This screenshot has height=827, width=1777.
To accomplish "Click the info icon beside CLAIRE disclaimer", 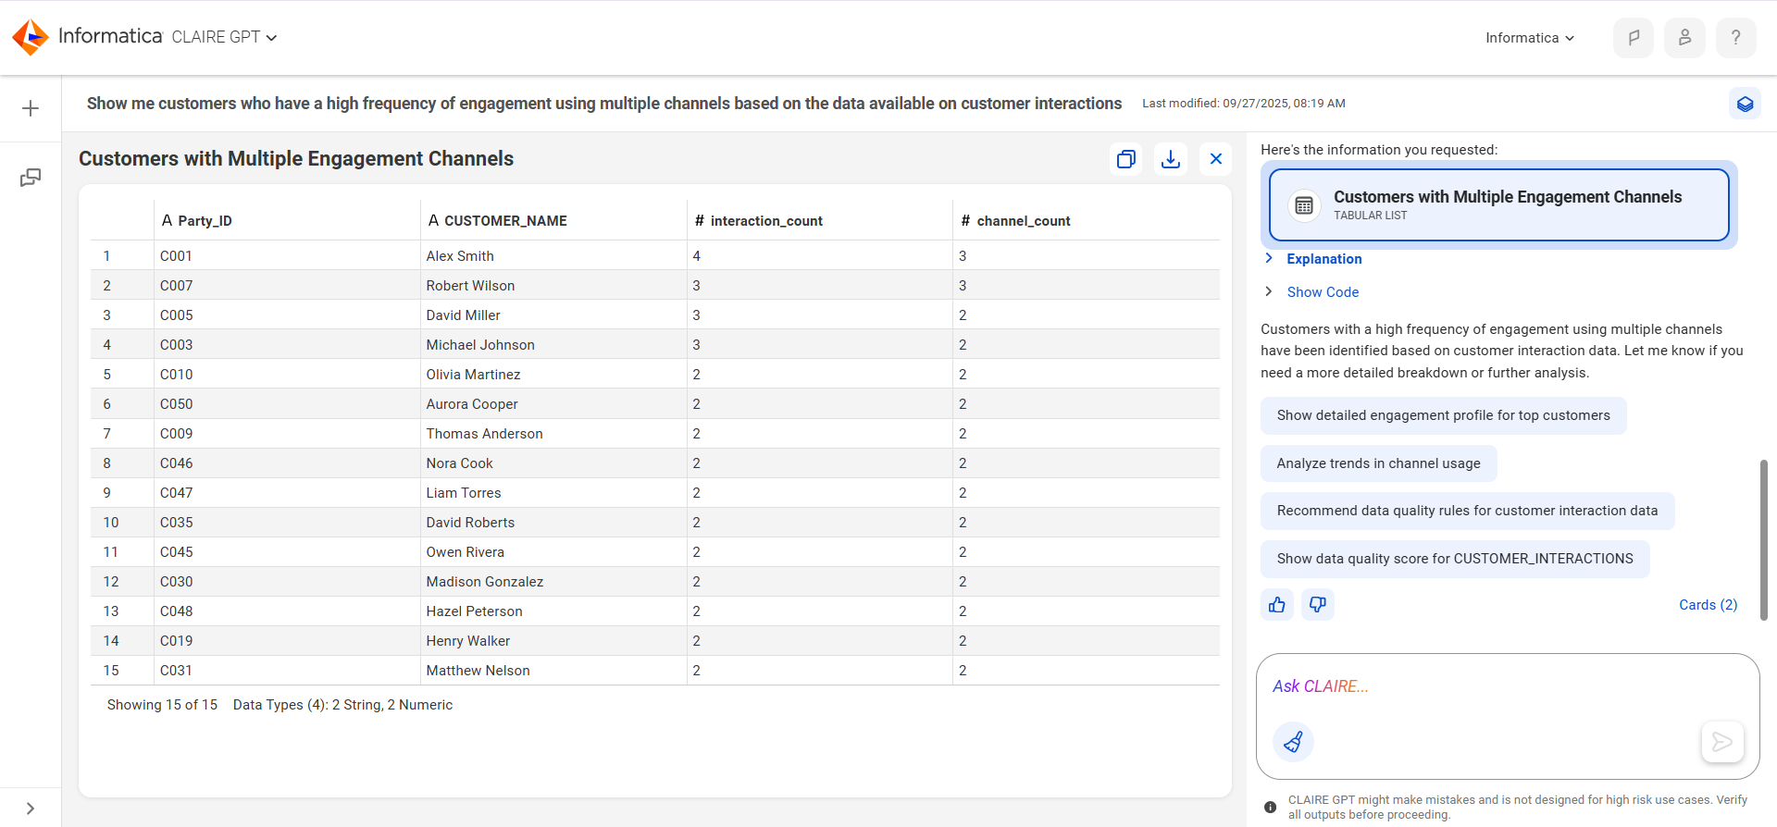I will pos(1270,808).
